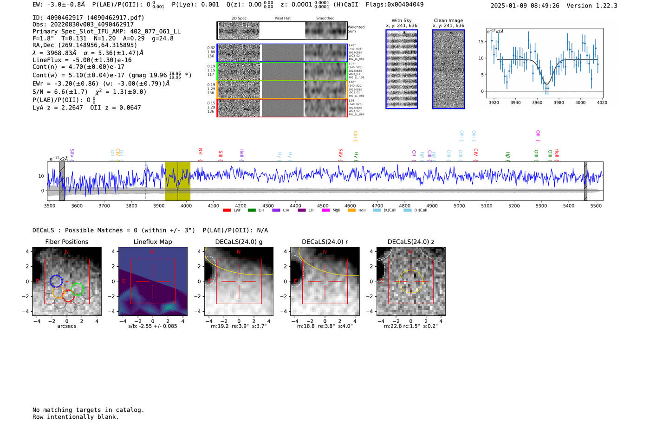Open the Lineflux Map panel
This screenshot has width=650, height=442.
pos(153,282)
